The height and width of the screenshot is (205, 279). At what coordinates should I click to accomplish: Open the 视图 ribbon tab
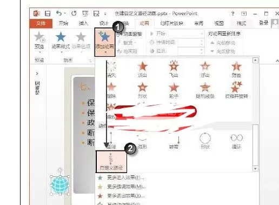coord(219,23)
